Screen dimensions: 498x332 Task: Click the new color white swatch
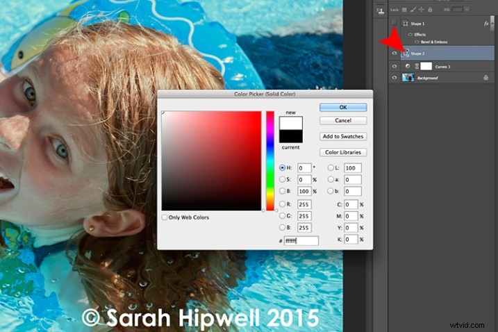click(290, 123)
